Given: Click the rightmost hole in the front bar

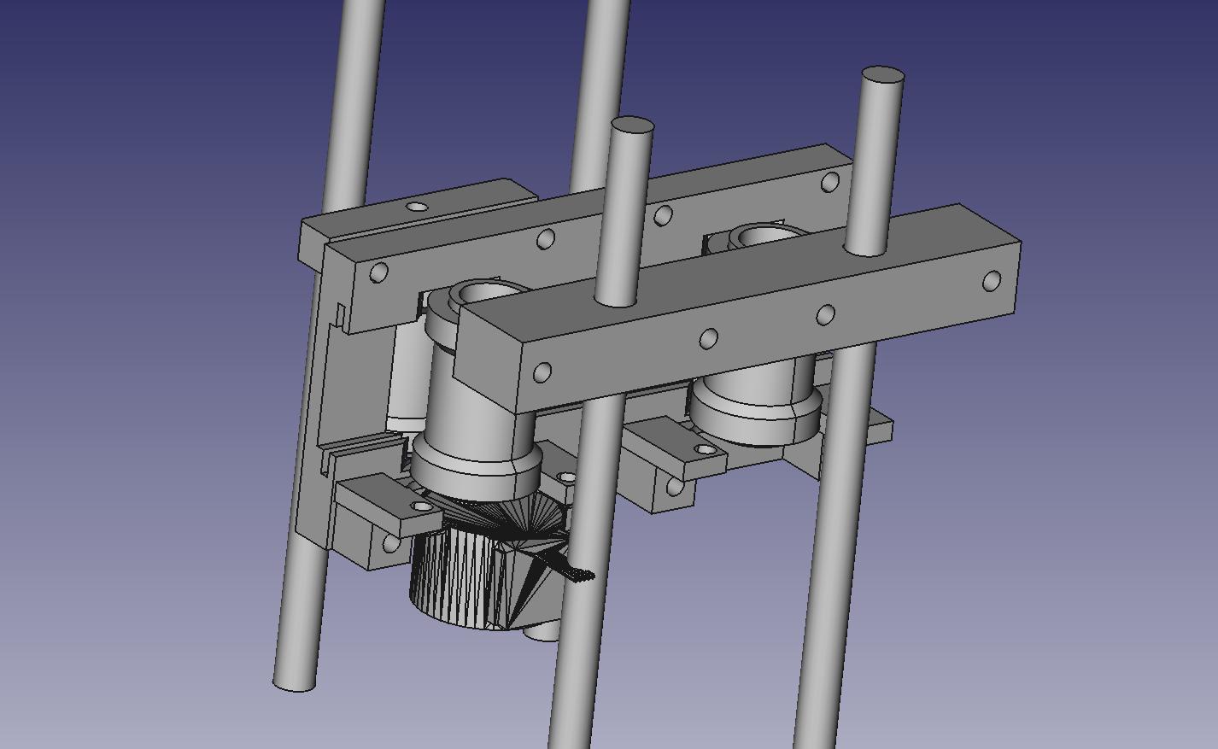Looking at the screenshot, I should coord(992,281).
